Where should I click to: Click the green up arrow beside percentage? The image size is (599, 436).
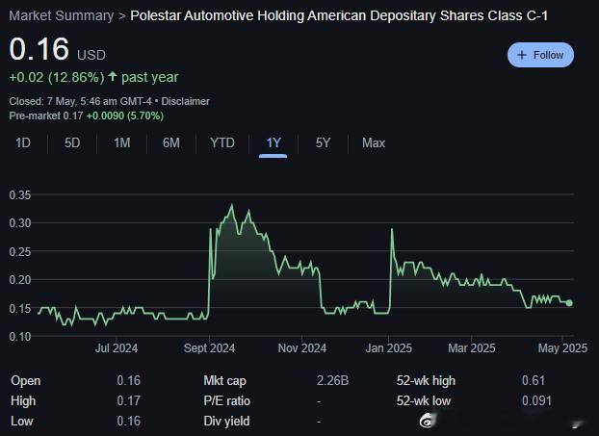click(x=113, y=76)
